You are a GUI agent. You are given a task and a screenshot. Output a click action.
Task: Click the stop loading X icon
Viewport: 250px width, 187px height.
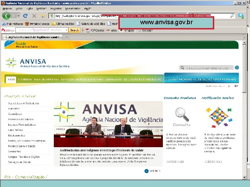pyautogui.click(x=34, y=16)
